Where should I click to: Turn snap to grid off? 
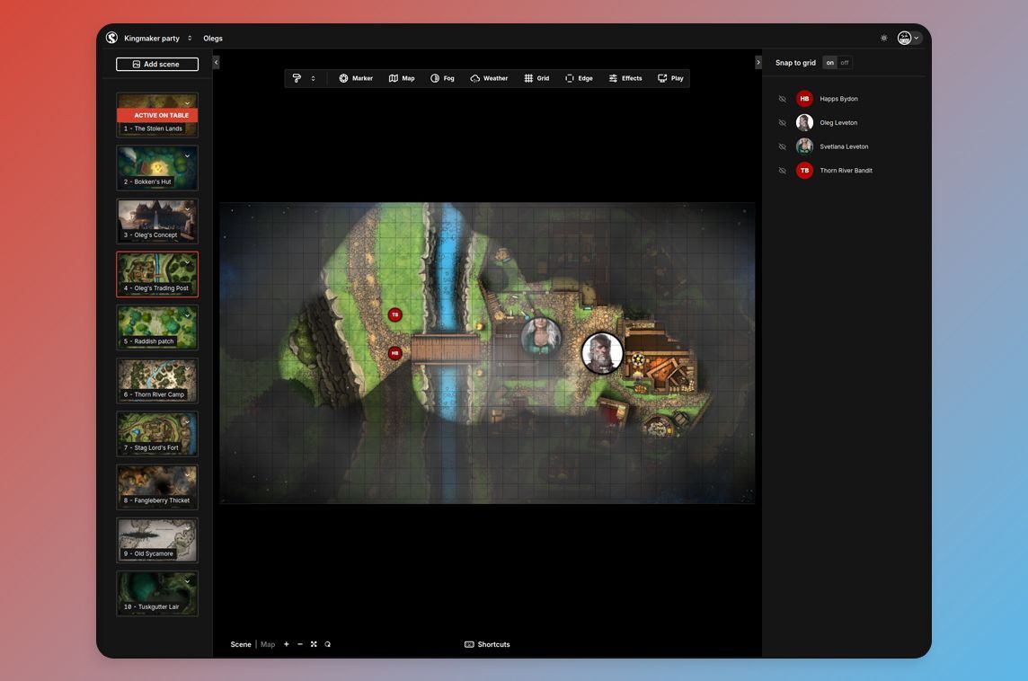tap(845, 63)
